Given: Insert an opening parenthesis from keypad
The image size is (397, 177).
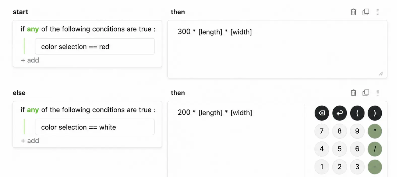Looking at the screenshot, I should [x=357, y=113].
